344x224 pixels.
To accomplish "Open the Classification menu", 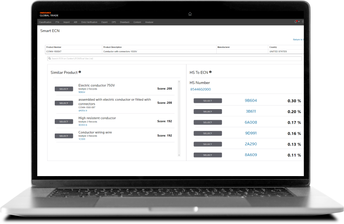I will (x=45, y=22).
